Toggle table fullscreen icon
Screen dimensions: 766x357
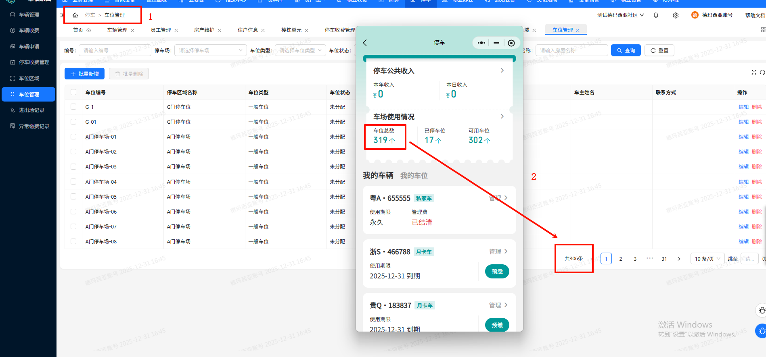(754, 73)
